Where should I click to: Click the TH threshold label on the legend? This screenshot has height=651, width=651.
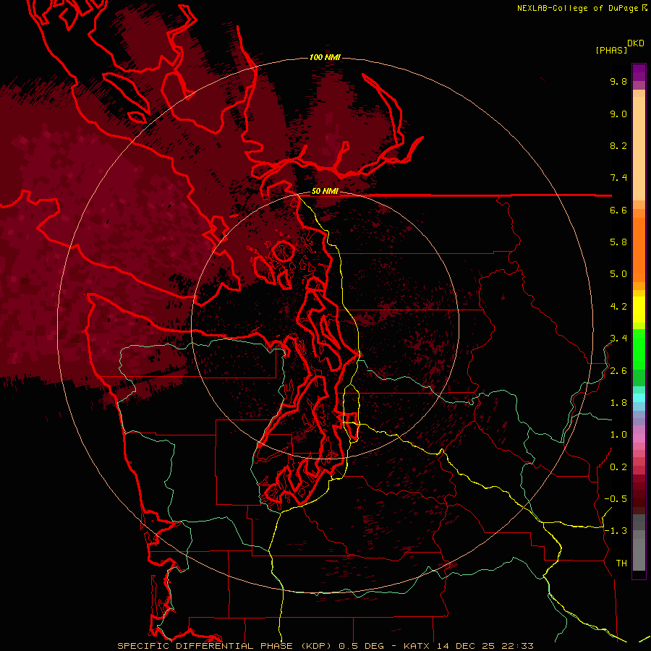[621, 563]
